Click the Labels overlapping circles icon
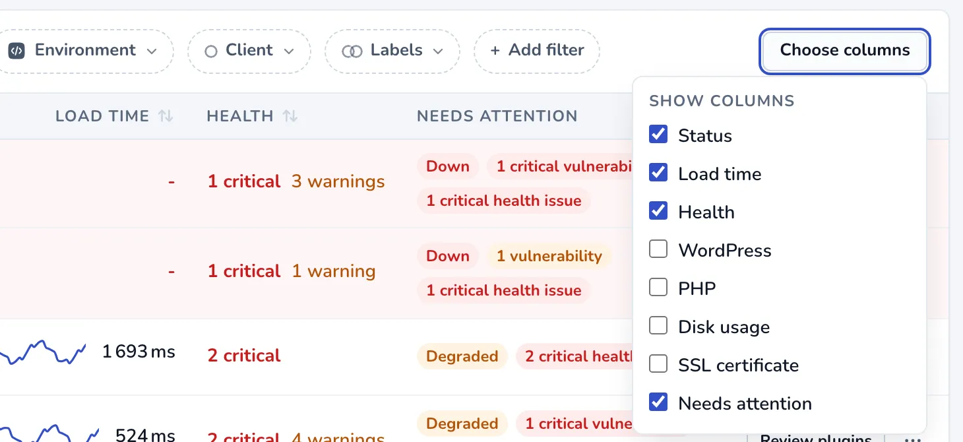 (x=352, y=51)
